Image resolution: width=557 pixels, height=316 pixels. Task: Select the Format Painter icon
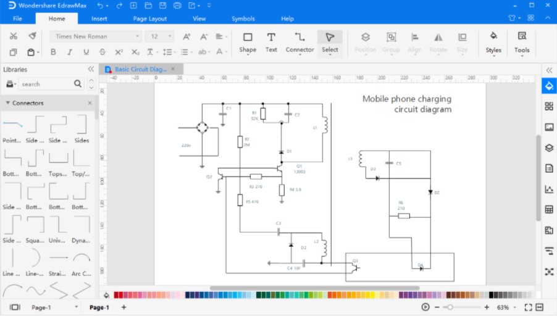tap(32, 36)
